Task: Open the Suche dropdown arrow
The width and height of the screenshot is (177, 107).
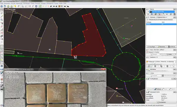Action: click(176, 55)
